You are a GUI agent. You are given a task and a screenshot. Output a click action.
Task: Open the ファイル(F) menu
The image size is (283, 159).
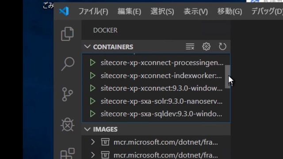point(93,11)
